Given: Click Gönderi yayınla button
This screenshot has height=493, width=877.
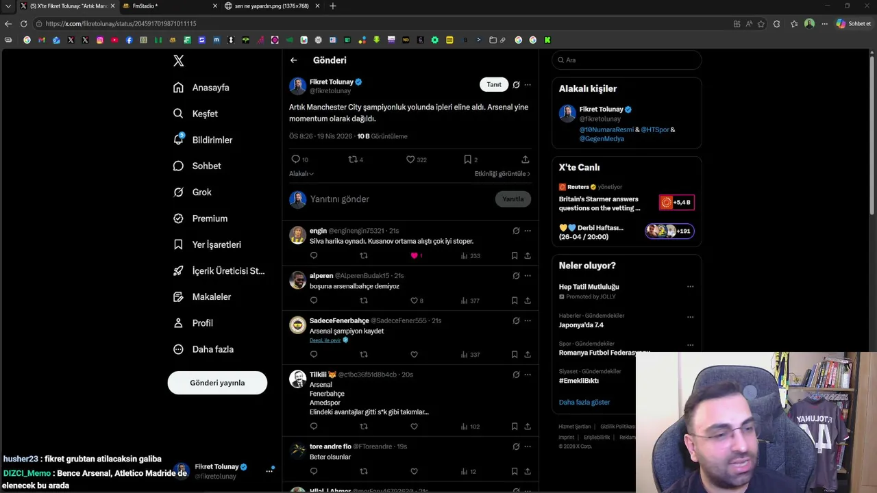Looking at the screenshot, I should click(217, 383).
